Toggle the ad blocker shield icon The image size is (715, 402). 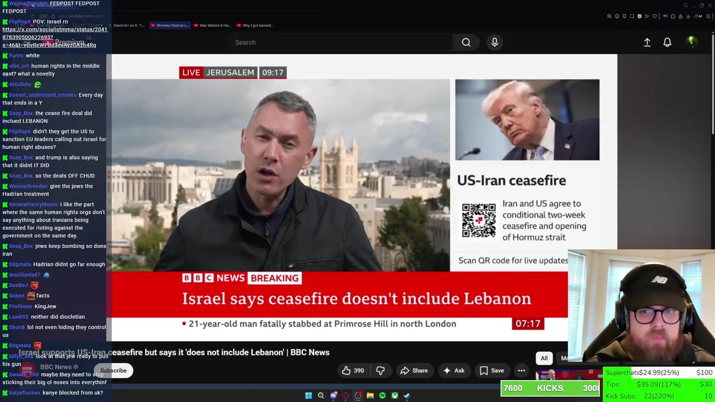tap(640, 16)
